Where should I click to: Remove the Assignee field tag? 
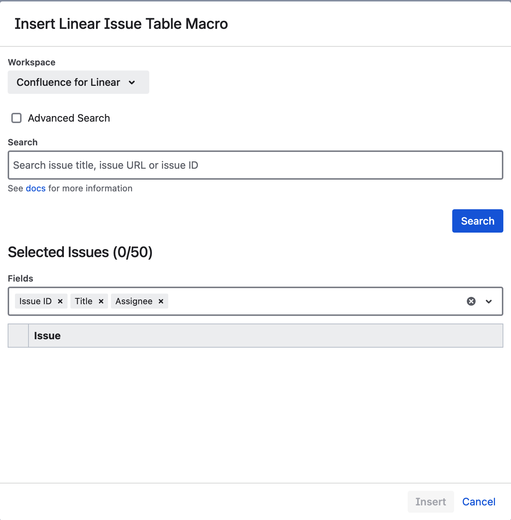pyautogui.click(x=161, y=301)
